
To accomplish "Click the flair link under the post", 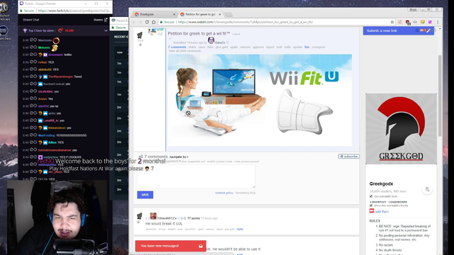I will [x=307, y=47].
